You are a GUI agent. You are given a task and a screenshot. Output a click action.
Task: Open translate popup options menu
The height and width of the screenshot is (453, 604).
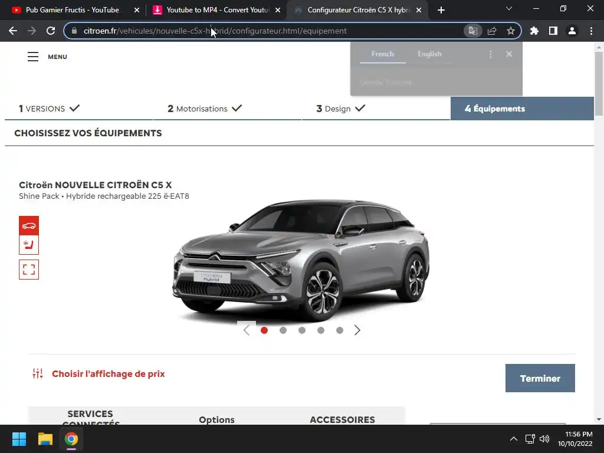tap(490, 54)
